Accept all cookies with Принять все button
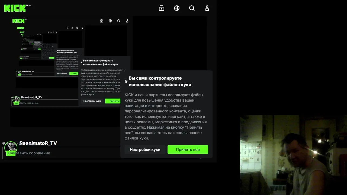Screen dimensions: 347x195 tap(188, 149)
